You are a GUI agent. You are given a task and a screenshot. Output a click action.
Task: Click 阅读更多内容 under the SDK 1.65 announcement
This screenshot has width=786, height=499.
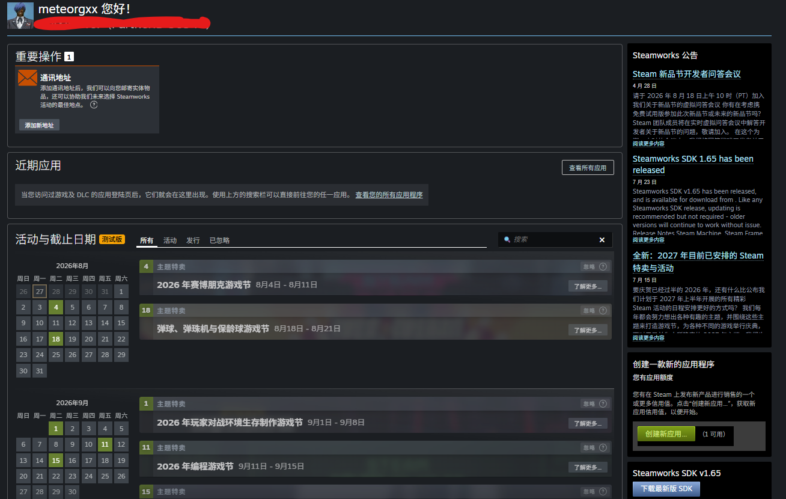648,240
